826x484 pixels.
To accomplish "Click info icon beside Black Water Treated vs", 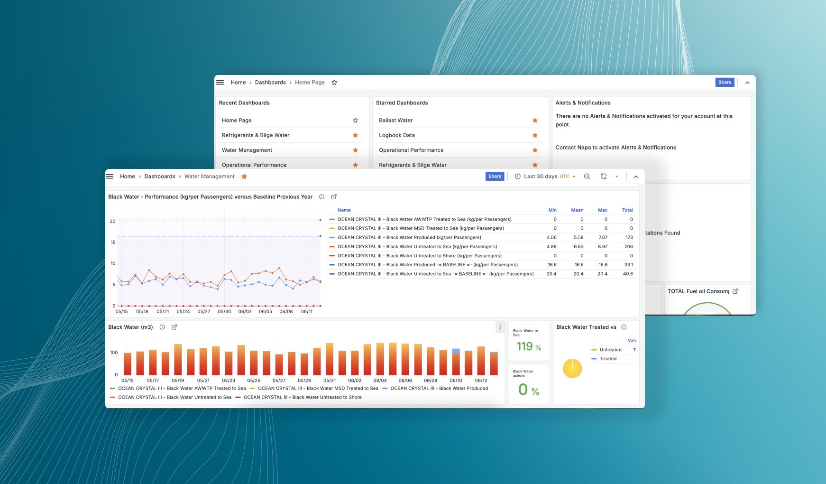I will pos(624,327).
